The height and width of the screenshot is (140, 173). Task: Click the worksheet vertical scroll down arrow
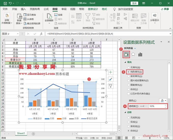(119, 130)
